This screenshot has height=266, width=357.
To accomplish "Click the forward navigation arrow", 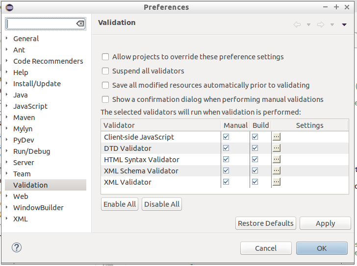I will [x=320, y=24].
